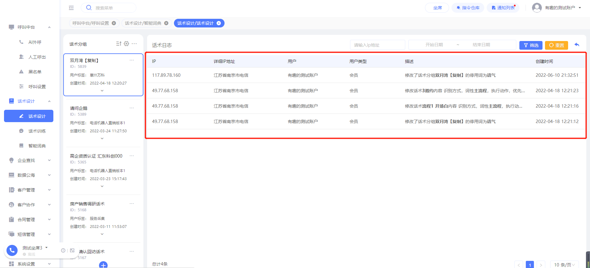Click the 坐席 button in the header
The height and width of the screenshot is (268, 590).
tap(437, 8)
